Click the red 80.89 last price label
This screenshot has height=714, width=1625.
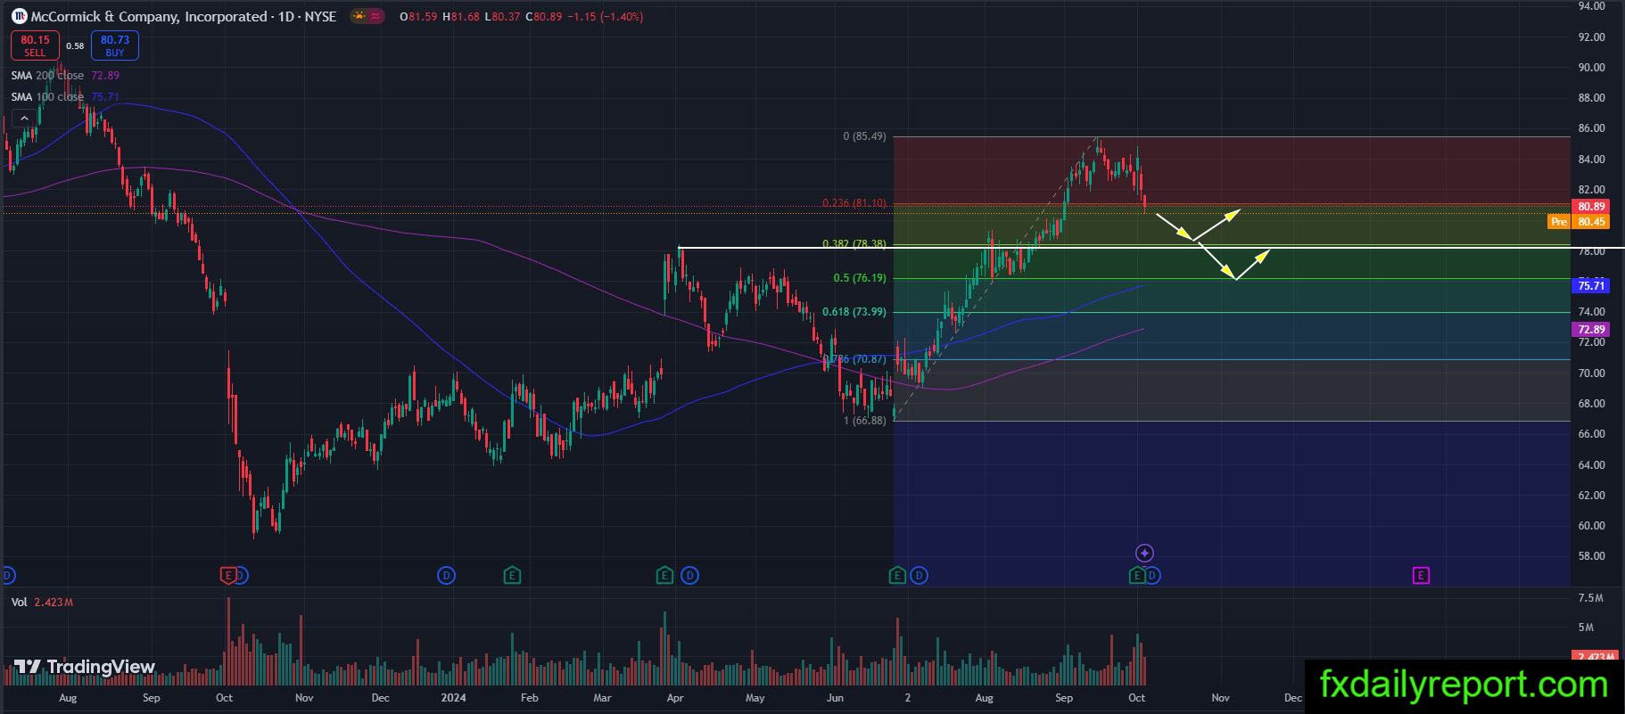point(1592,207)
